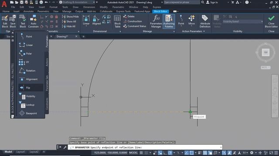Toggle snap mode in the status bar
Viewport: 279px width, 156px height.
point(146,153)
